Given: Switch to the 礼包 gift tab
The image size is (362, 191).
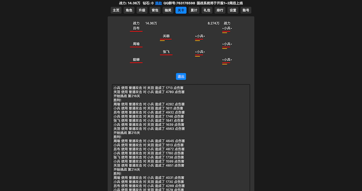Looking at the screenshot, I should [207, 10].
